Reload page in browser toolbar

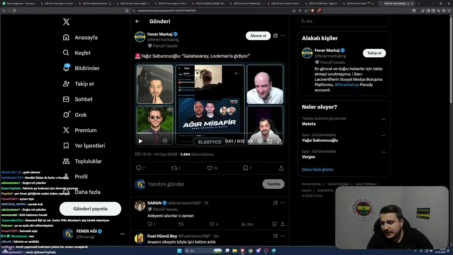point(14,11)
